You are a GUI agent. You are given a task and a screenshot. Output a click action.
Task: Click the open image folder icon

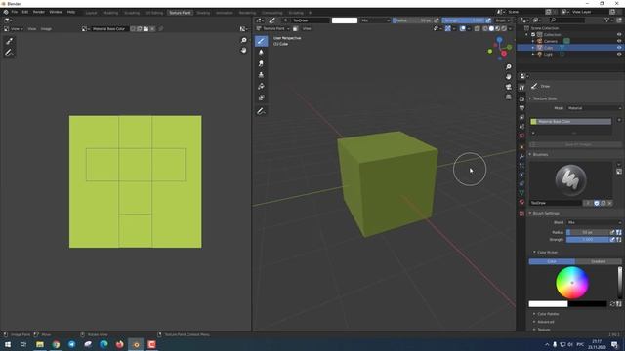click(146, 29)
